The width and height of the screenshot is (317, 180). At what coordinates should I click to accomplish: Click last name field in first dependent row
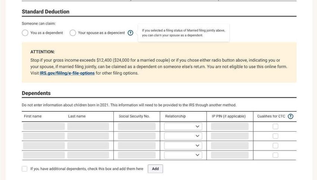pyautogui.click(x=88, y=126)
